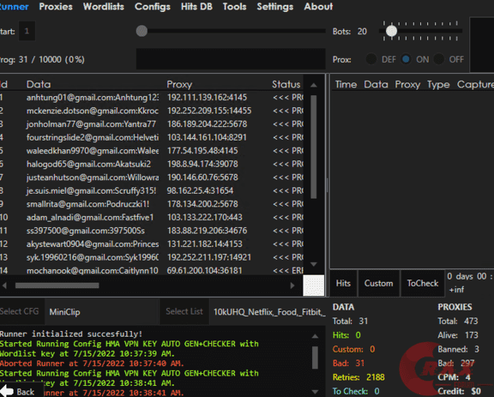
Task: Open the Hits DB section
Action: (x=196, y=6)
